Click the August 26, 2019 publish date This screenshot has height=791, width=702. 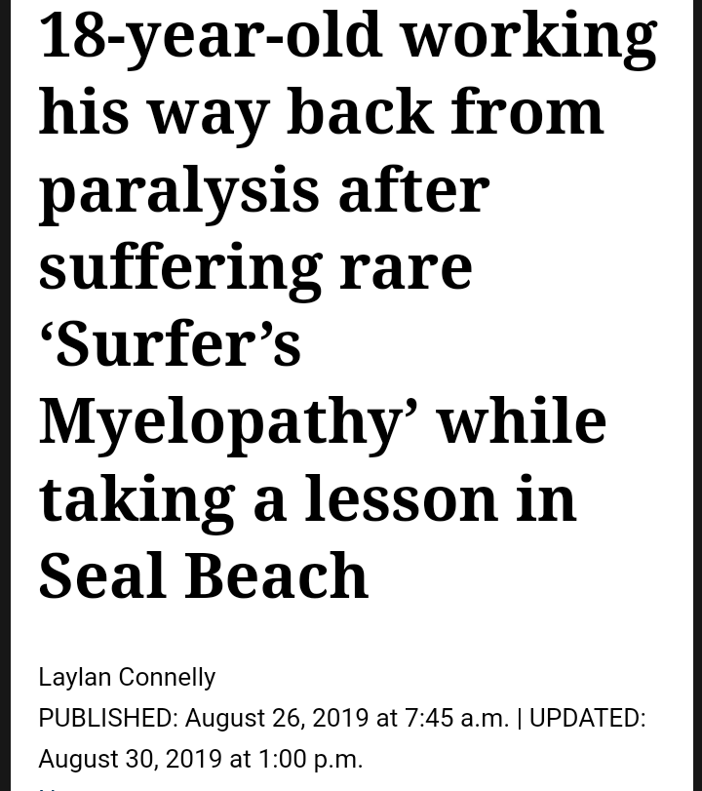[277, 718]
